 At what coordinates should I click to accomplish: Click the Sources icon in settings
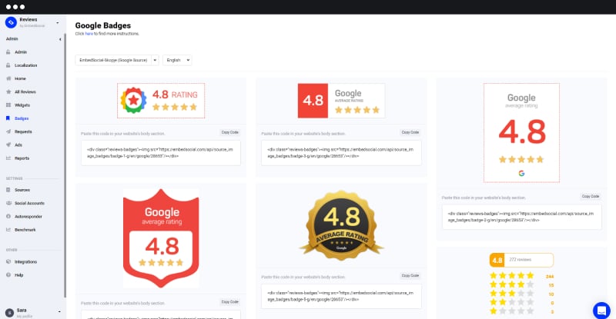tap(8, 190)
